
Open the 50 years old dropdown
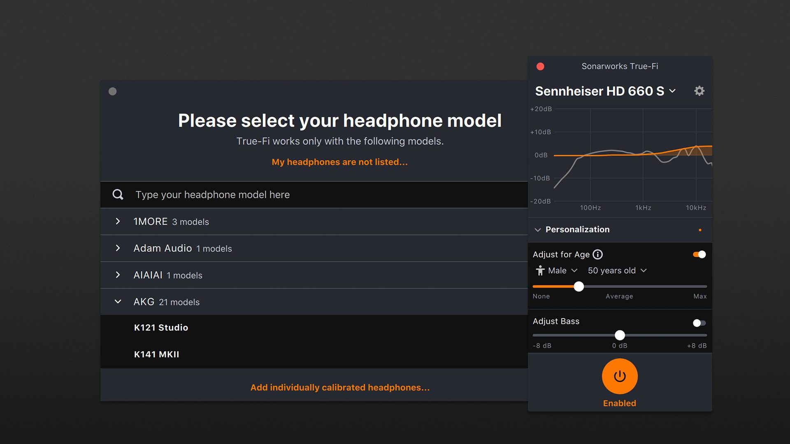617,271
